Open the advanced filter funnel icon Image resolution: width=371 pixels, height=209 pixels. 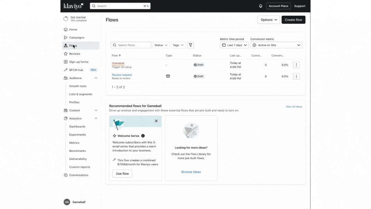190,45
